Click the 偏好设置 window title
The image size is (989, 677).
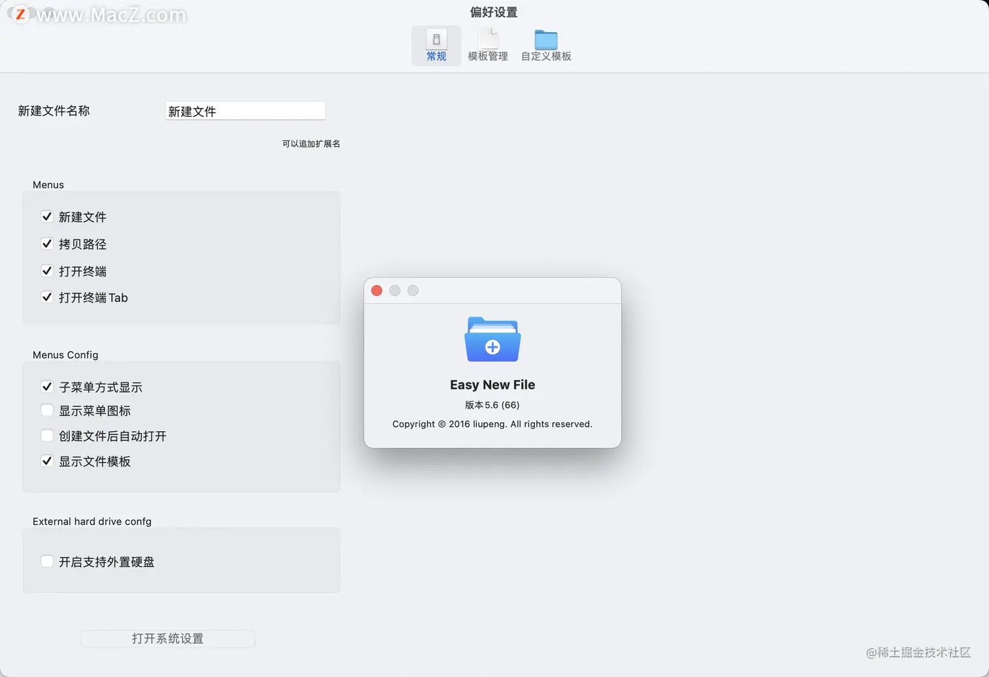pyautogui.click(x=494, y=12)
